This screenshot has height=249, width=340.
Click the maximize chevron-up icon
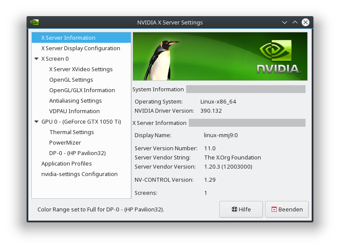(295, 22)
